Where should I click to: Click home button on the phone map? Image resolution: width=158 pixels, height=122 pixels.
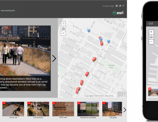(151, 37)
